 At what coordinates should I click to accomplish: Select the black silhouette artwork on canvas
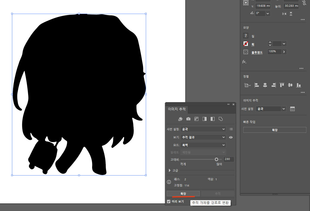click(x=79, y=94)
